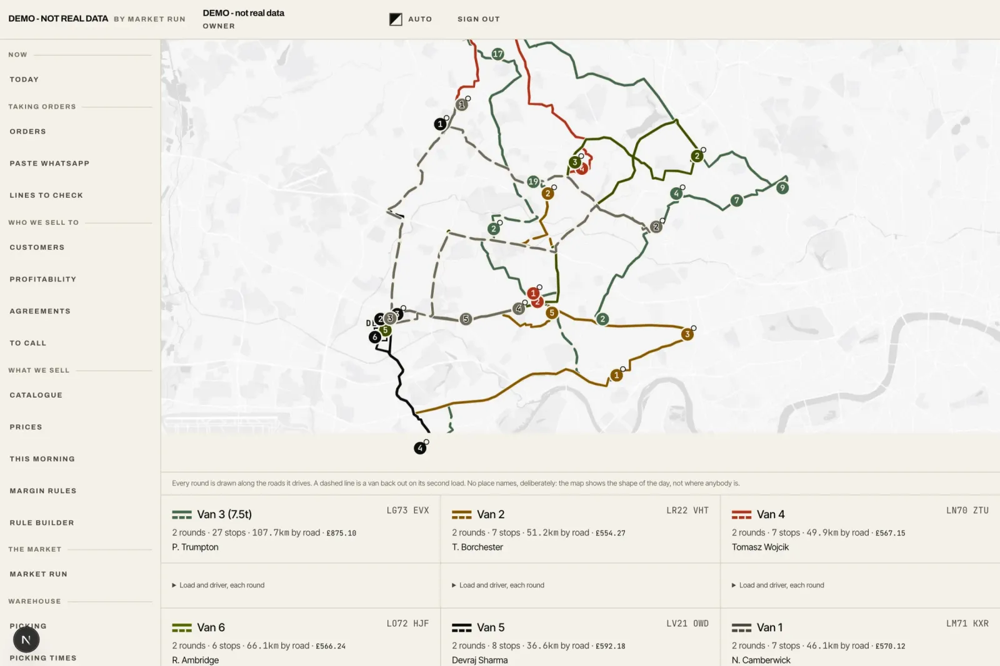This screenshot has height=666, width=1000.
Task: Open Picking Times
Action: click(43, 658)
